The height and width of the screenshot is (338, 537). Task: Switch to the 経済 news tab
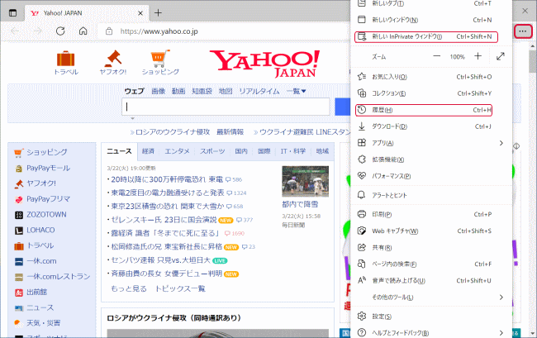[x=148, y=151]
